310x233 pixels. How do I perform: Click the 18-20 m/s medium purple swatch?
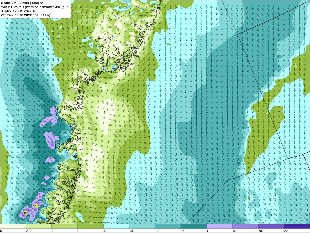pyautogui.click(x=245, y=226)
